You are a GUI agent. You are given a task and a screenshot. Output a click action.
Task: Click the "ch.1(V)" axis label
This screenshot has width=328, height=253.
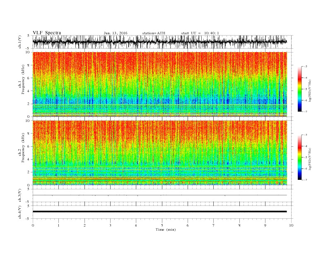[20, 42]
